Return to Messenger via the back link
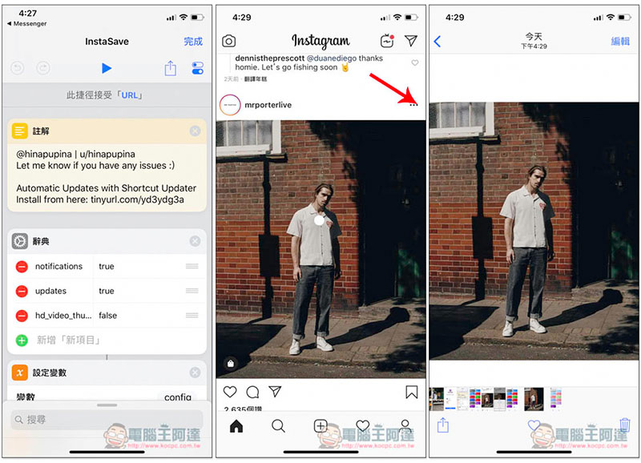Image resolution: width=641 pixels, height=463 pixels. [x=27, y=24]
